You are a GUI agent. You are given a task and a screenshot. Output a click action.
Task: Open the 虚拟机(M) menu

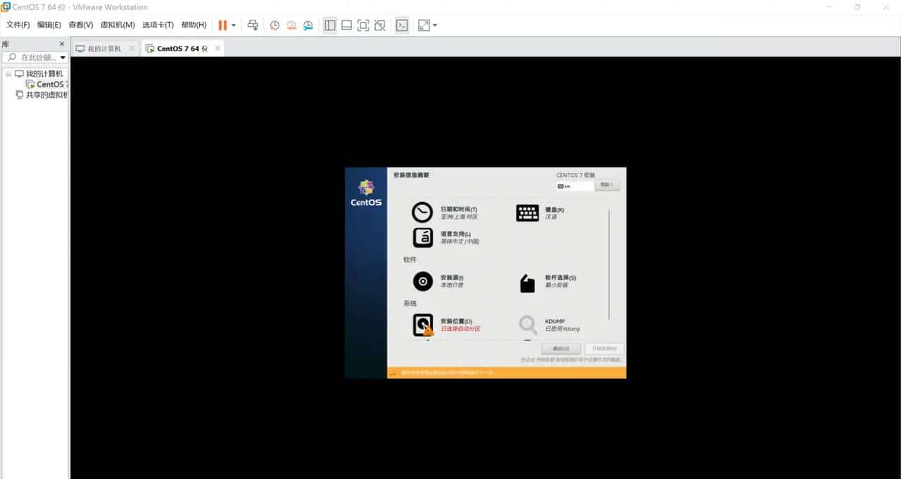coord(117,25)
